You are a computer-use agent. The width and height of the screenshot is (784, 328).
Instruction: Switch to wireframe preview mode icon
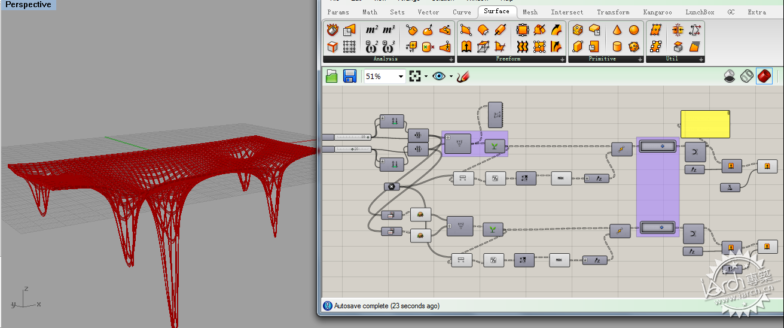tap(746, 77)
